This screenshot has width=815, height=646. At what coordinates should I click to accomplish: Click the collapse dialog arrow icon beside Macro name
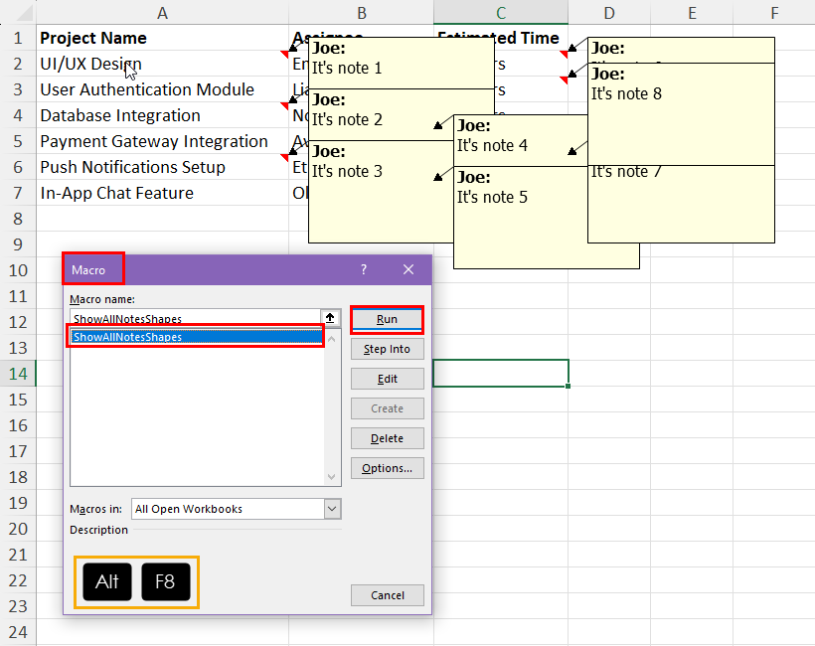pyautogui.click(x=331, y=318)
